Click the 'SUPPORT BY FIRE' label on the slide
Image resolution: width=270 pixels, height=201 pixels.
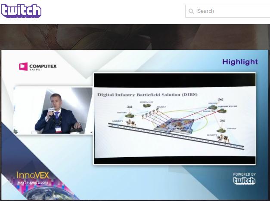click(x=228, y=107)
